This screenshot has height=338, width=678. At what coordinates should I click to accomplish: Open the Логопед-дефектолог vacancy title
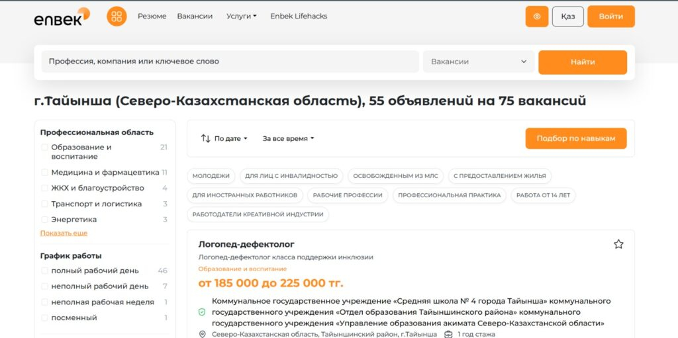[x=246, y=244]
